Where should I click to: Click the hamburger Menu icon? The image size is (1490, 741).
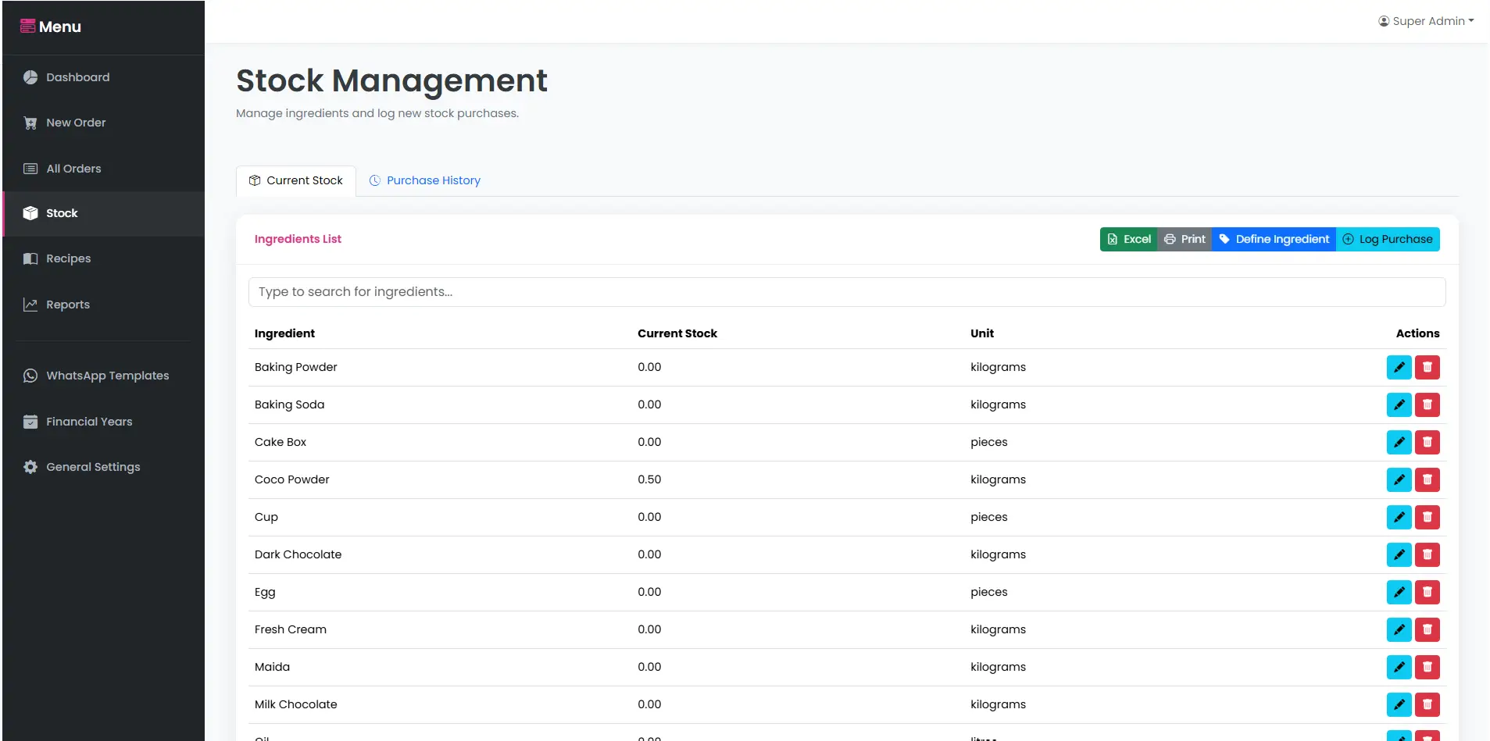point(29,26)
